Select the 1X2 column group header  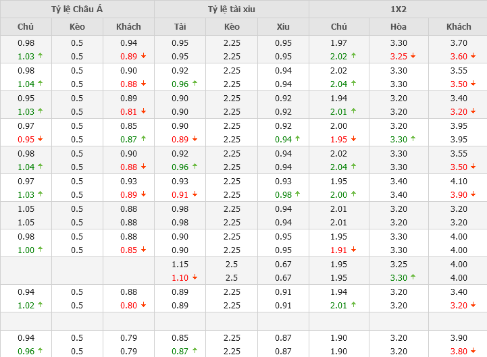(x=398, y=9)
